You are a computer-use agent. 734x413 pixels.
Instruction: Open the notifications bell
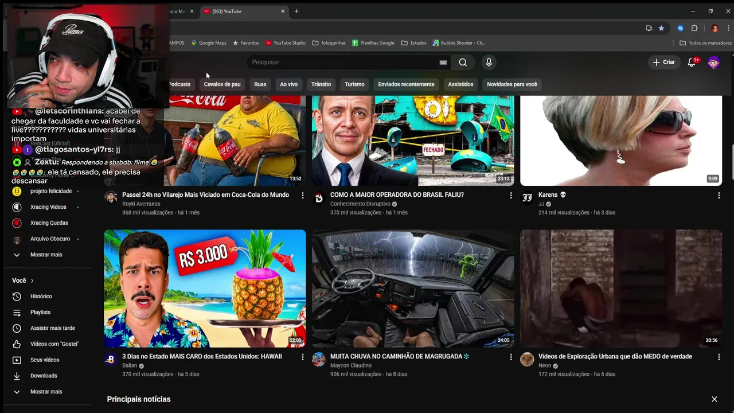[692, 62]
